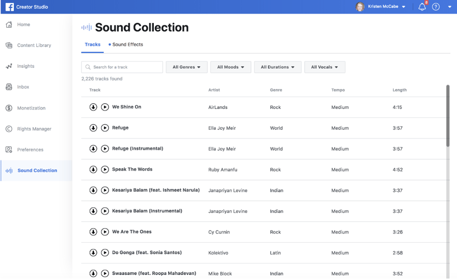Download Swaasame feat. Roopa Mahadevan
Screen dimensions: 457x280
pos(93,273)
